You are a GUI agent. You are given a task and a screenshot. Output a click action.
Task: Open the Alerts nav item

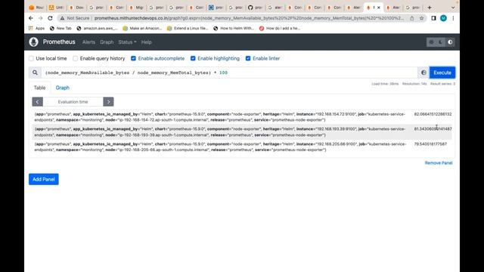(88, 42)
